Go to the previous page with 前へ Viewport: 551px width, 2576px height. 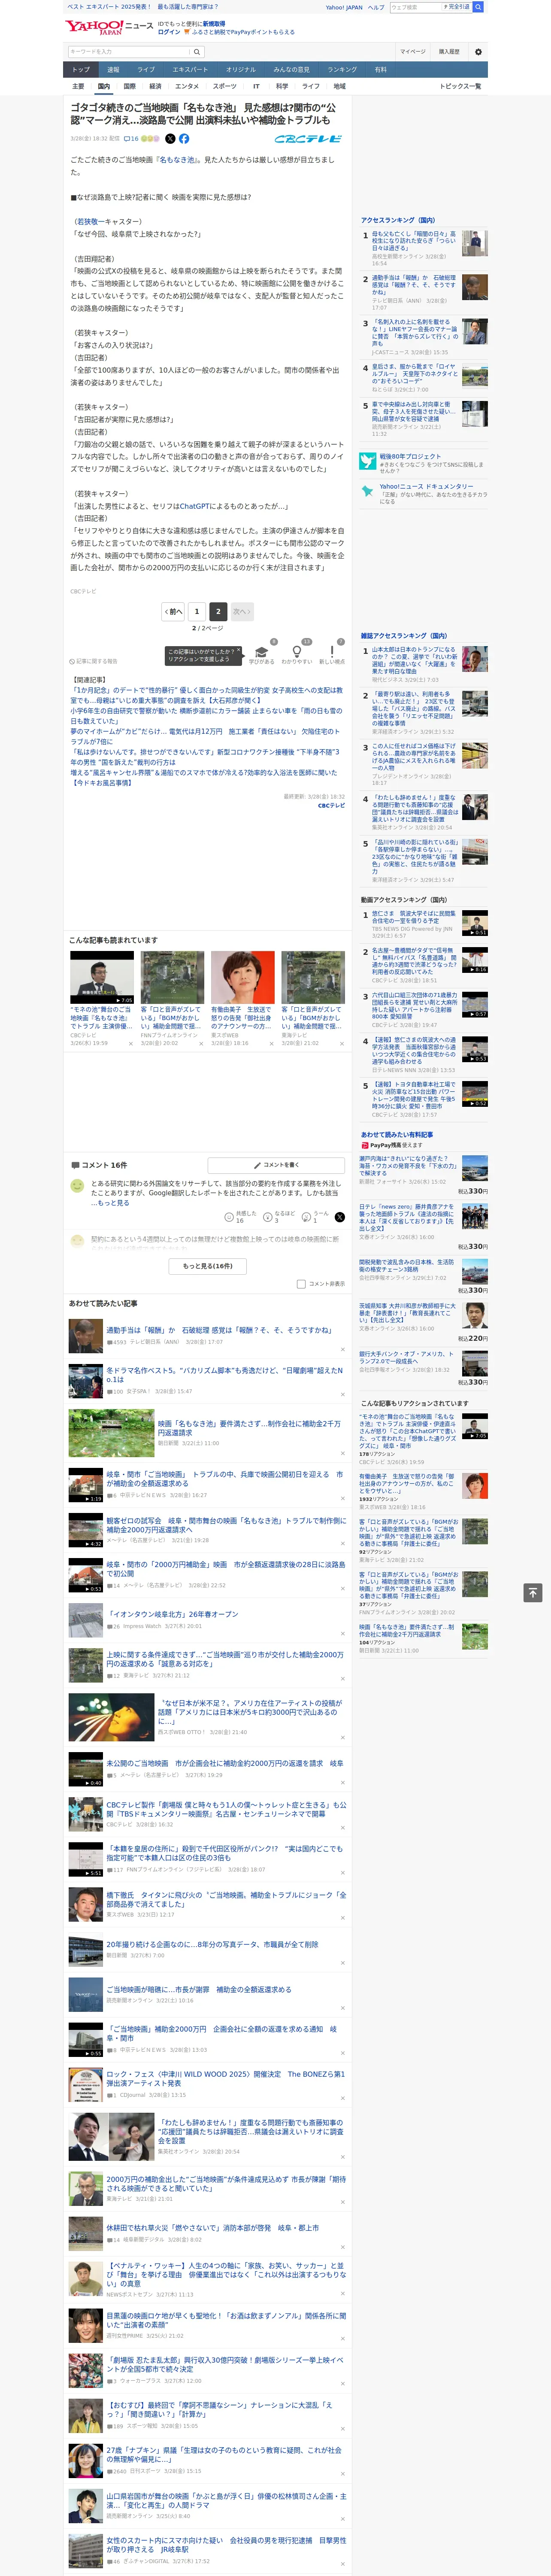click(x=174, y=611)
